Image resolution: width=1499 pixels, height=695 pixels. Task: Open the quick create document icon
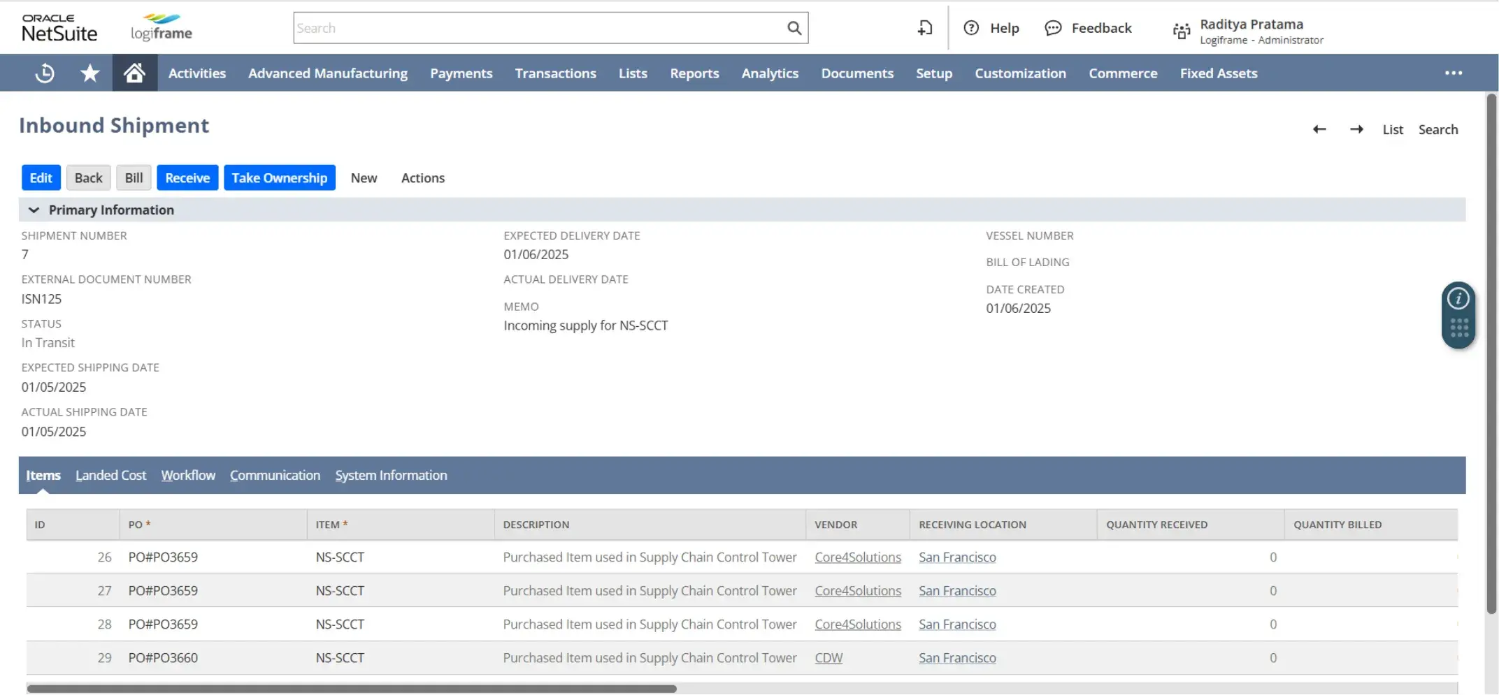pyautogui.click(x=924, y=27)
